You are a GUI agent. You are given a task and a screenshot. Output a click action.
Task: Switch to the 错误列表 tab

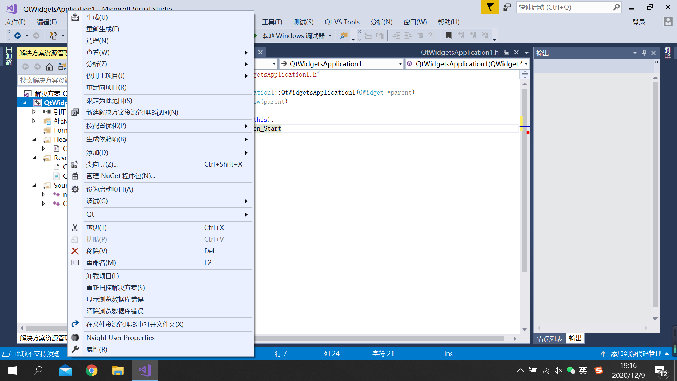[x=549, y=339]
